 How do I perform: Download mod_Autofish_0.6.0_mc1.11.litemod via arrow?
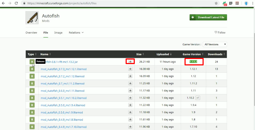point(130,90)
